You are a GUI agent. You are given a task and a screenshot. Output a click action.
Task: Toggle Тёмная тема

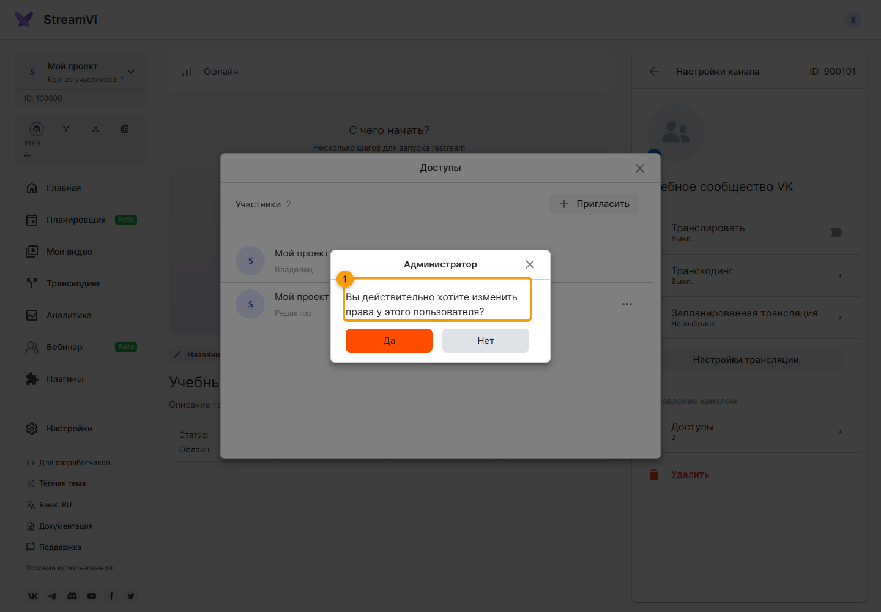(x=56, y=483)
